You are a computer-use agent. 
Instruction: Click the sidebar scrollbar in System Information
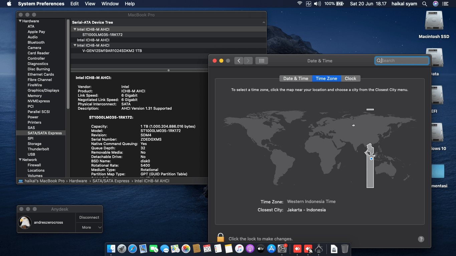pos(68,63)
